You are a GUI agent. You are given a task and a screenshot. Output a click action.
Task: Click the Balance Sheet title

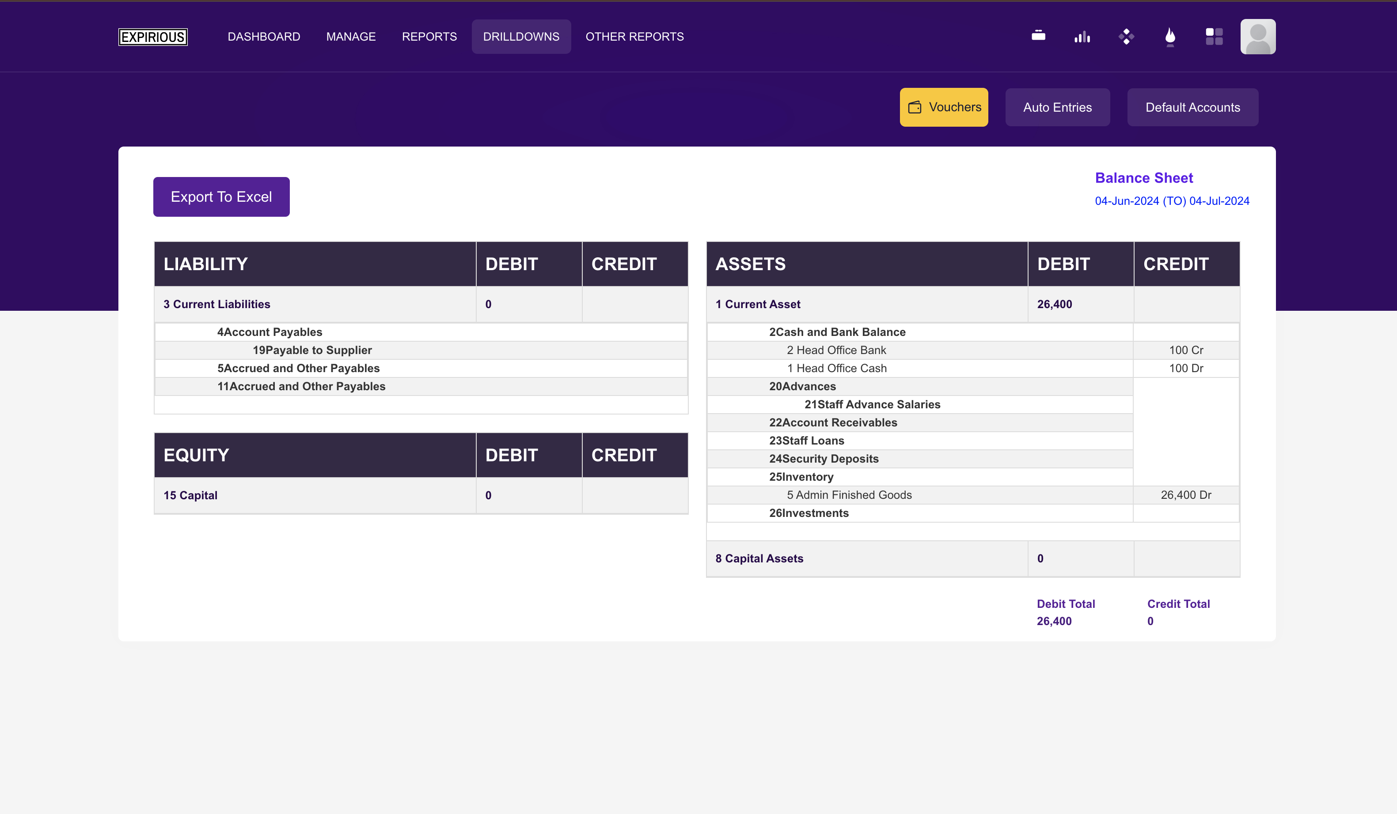coord(1144,178)
